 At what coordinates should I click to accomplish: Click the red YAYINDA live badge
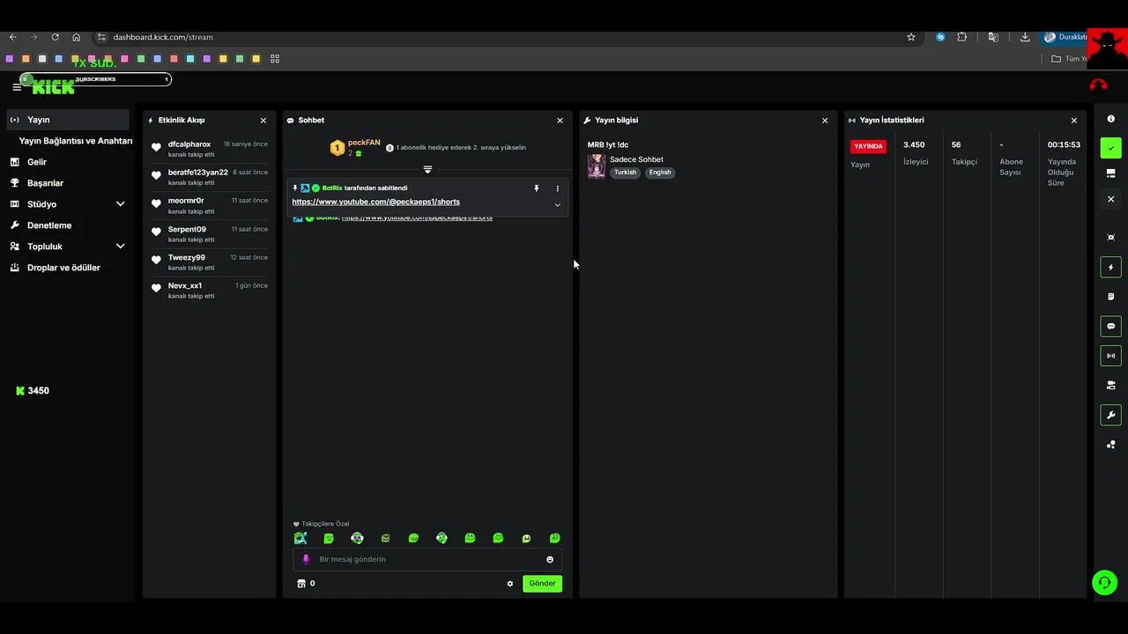coord(868,146)
